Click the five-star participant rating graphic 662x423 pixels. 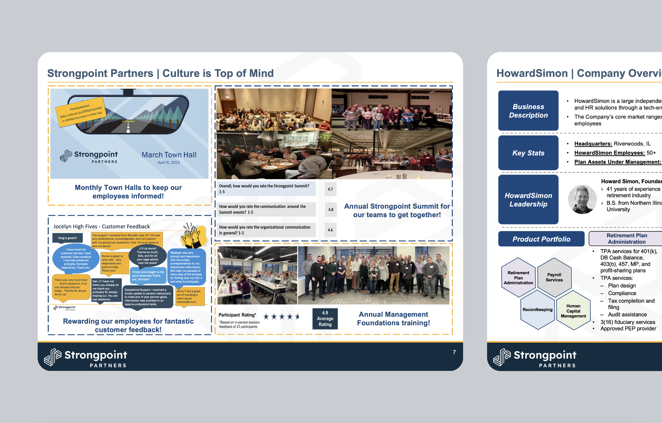point(281,317)
